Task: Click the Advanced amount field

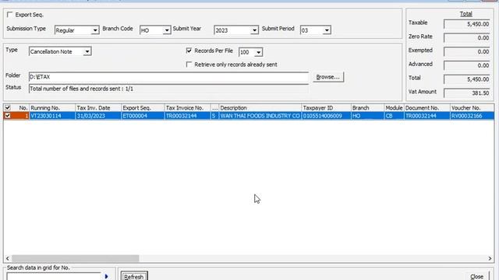Action: point(467,65)
